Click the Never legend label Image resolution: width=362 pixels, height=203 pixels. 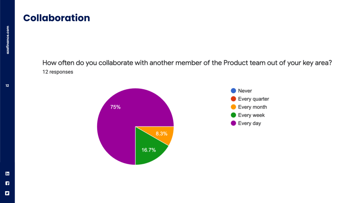pyautogui.click(x=245, y=91)
